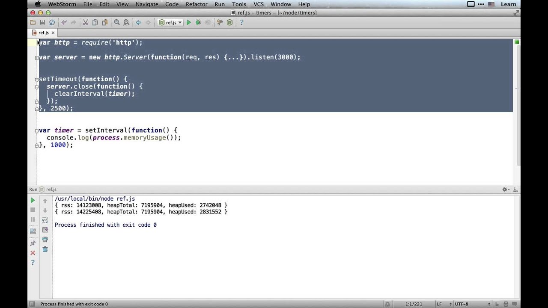Click the tool window toggle in the status bar's left corner
548x308 pixels.
pyautogui.click(x=32, y=304)
